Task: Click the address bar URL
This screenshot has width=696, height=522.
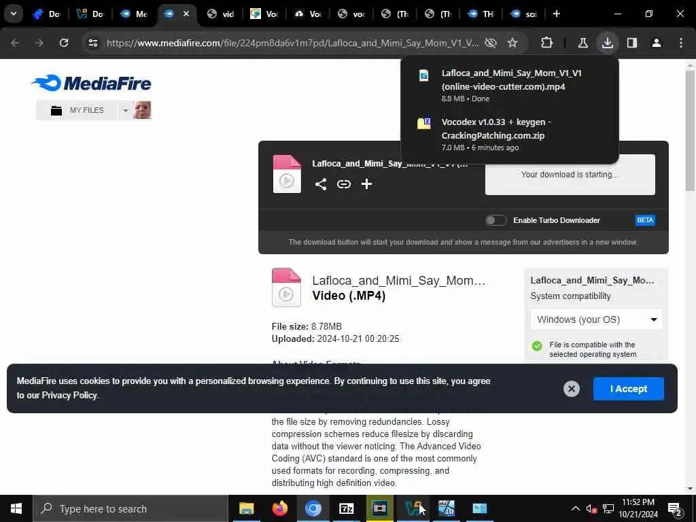Action: pyautogui.click(x=292, y=43)
